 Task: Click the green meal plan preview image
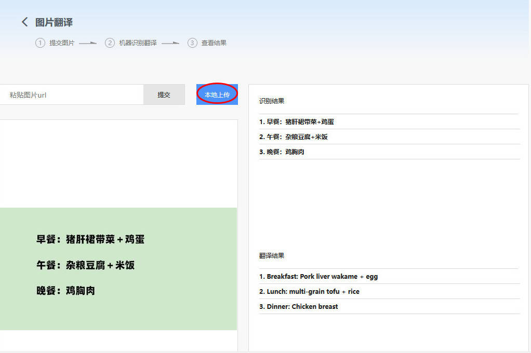pyautogui.click(x=119, y=268)
